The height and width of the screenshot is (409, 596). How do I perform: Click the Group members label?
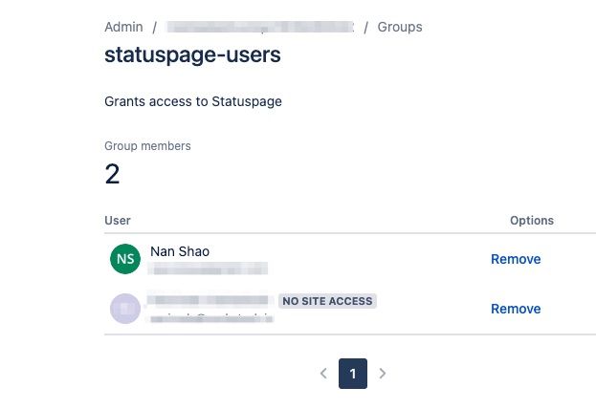147,146
